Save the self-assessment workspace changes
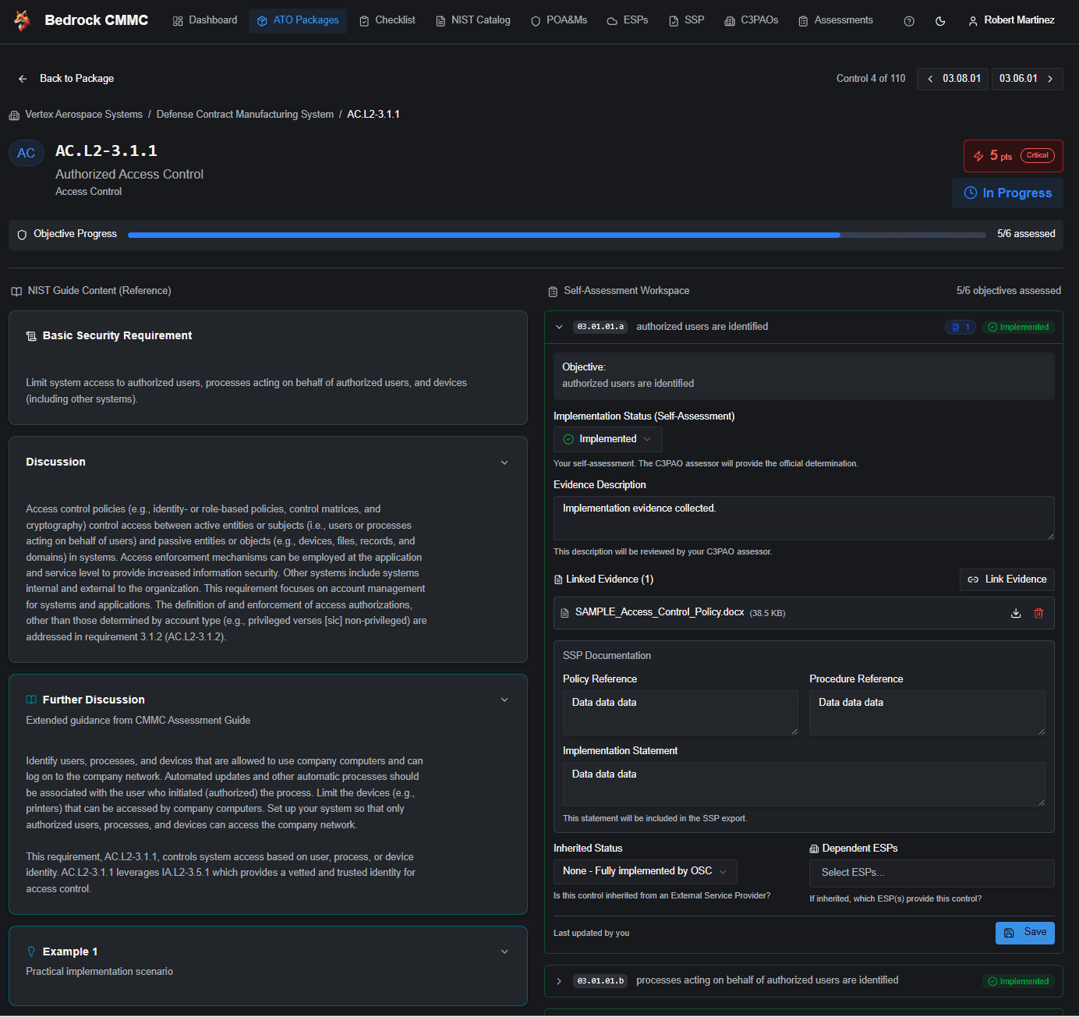The width and height of the screenshot is (1079, 1017). [1024, 932]
